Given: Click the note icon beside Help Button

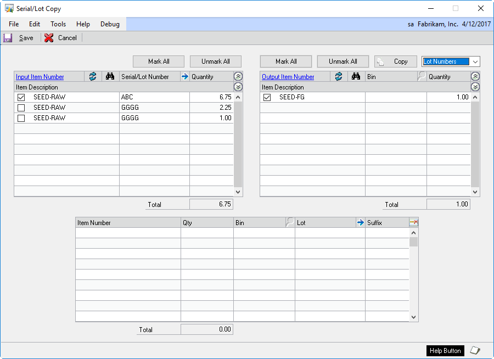Looking at the screenshot, I should point(475,350).
